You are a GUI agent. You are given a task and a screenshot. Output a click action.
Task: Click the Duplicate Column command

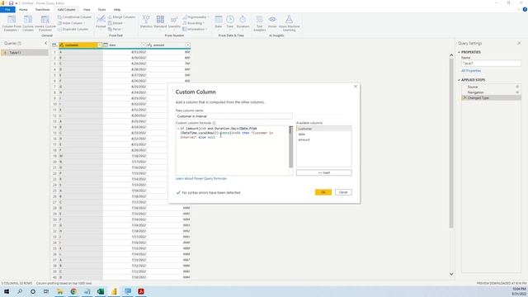coord(73,30)
